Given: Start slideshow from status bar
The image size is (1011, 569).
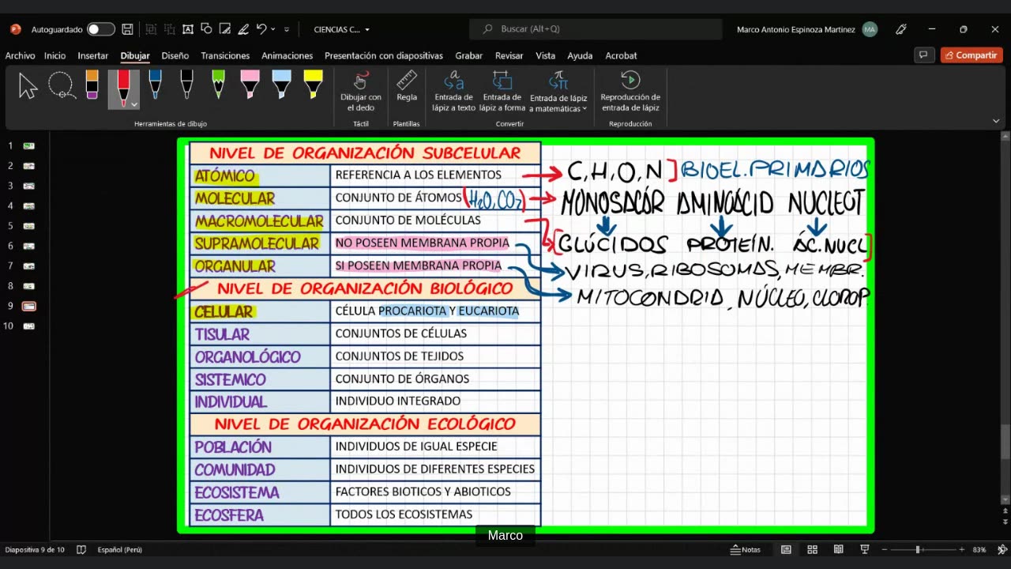Looking at the screenshot, I should pos(865,549).
